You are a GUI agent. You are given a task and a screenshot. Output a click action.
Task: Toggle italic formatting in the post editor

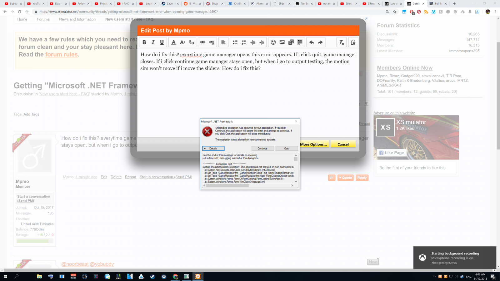pos(153,42)
